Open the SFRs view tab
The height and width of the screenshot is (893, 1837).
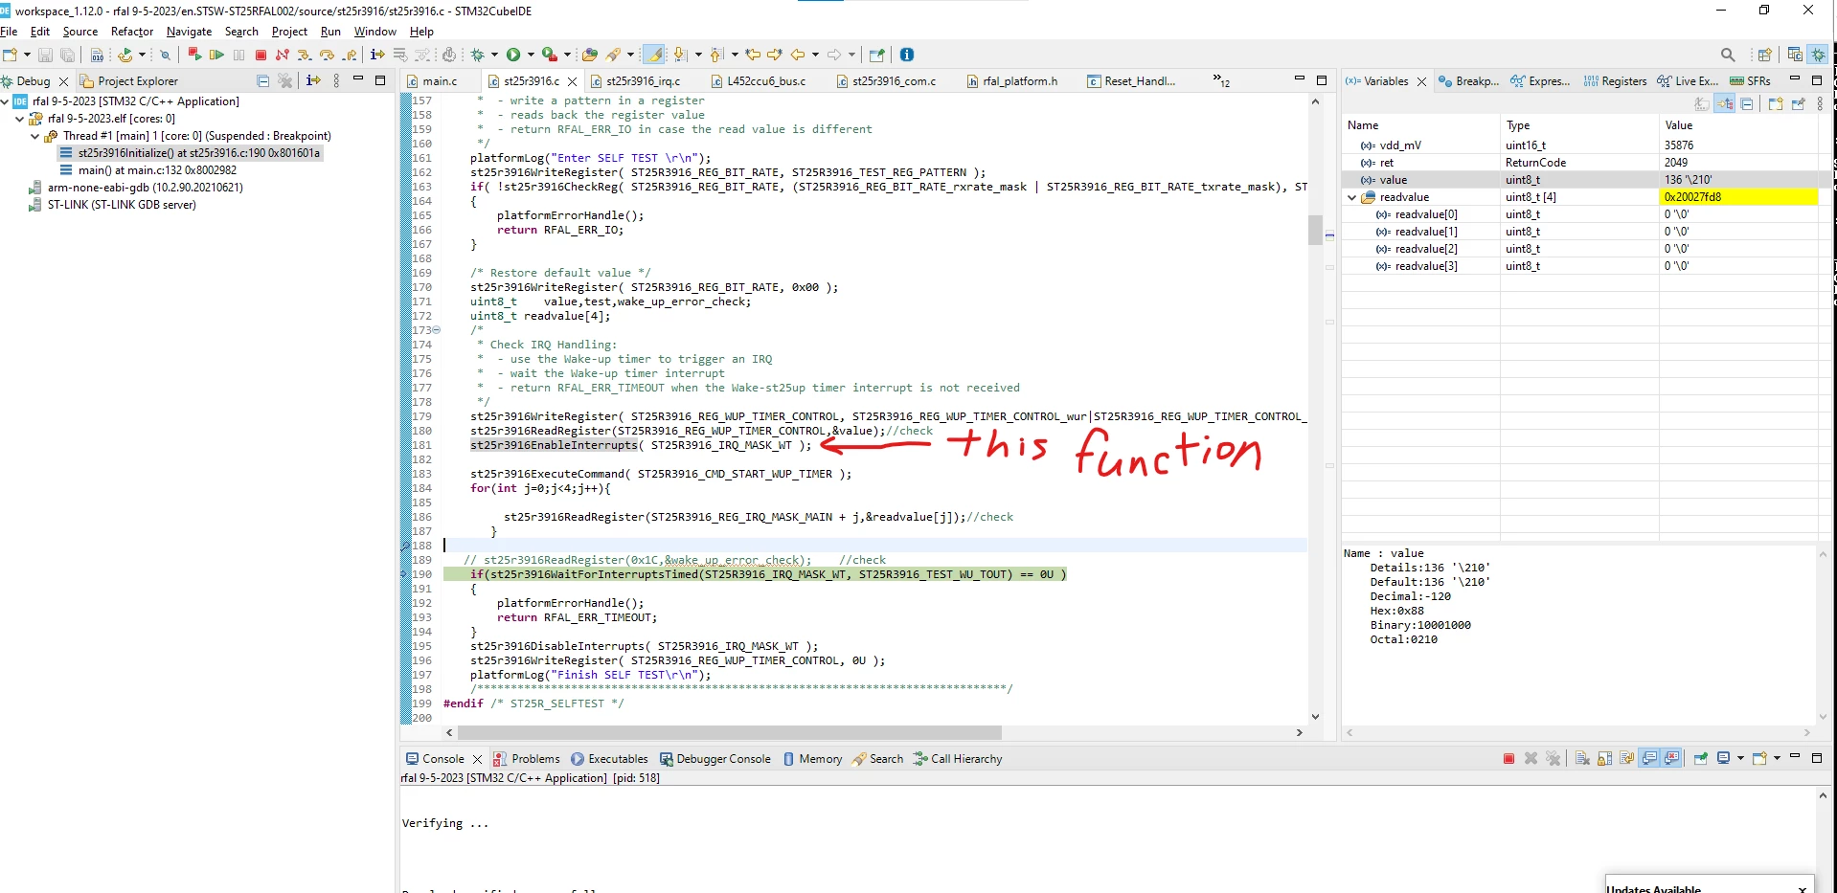[1750, 81]
